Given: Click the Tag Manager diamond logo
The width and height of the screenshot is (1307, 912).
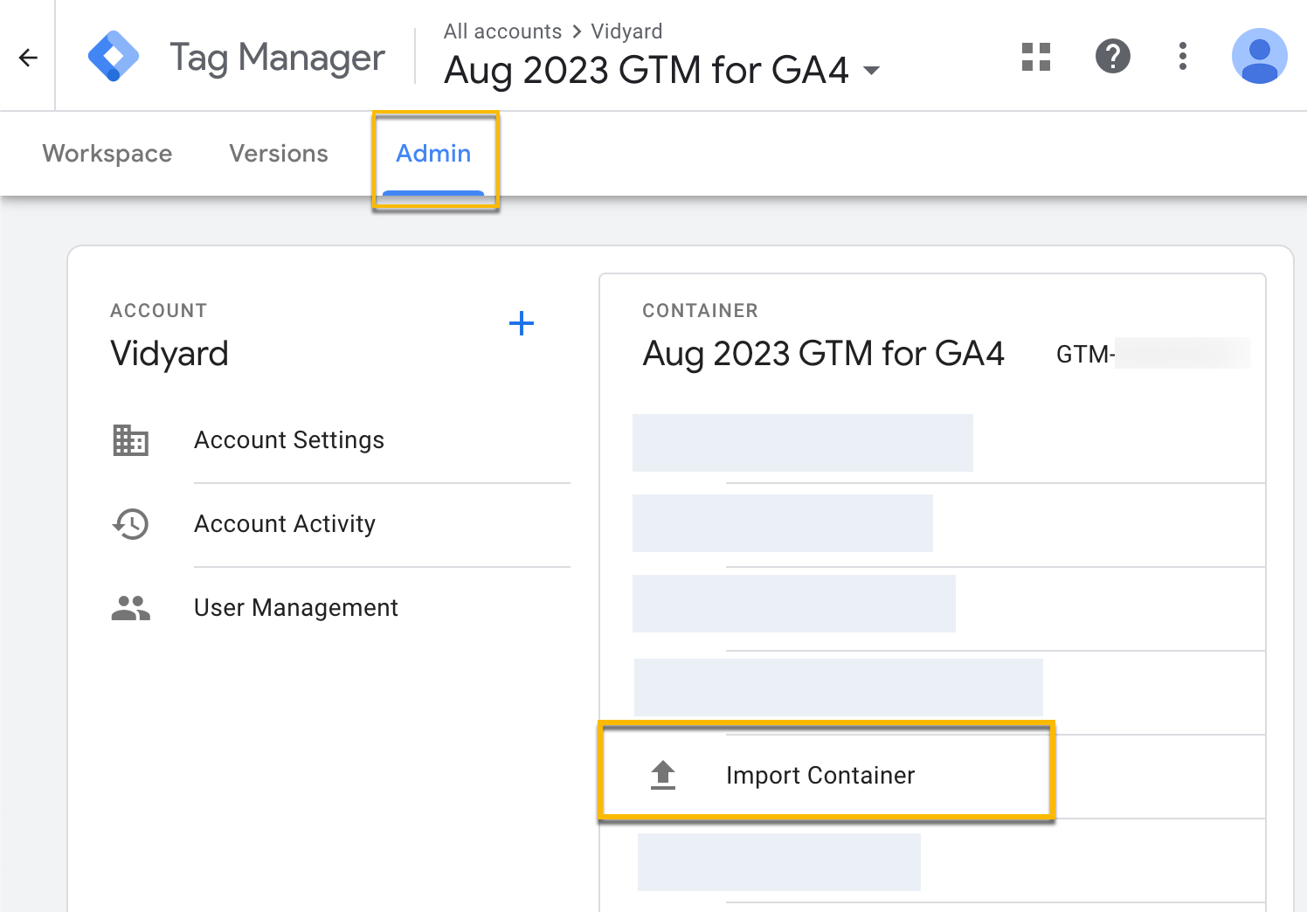Looking at the screenshot, I should [114, 56].
